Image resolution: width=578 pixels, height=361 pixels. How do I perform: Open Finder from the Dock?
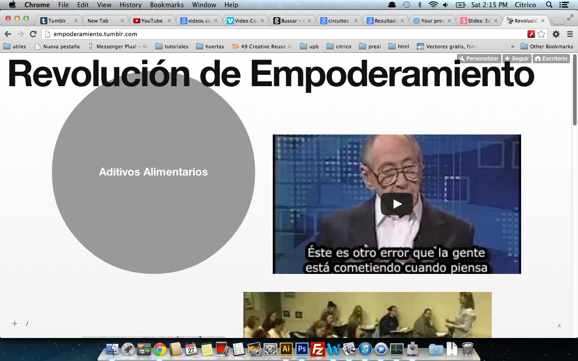(112, 349)
